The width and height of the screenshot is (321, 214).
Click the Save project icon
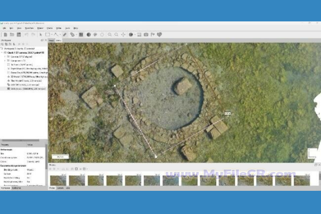pos(19,34)
